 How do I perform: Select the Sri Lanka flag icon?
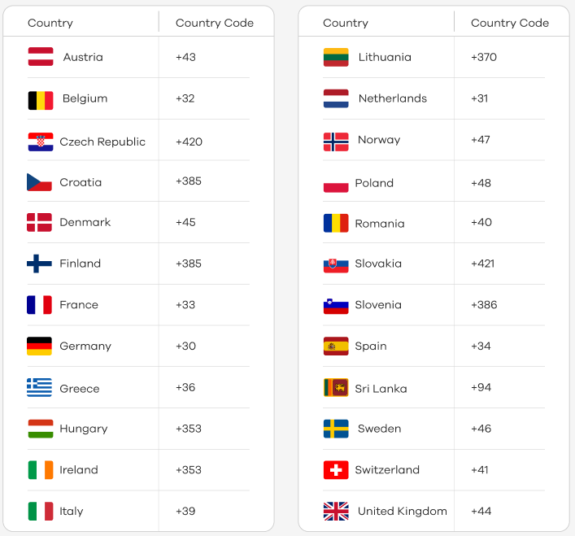[x=336, y=387]
